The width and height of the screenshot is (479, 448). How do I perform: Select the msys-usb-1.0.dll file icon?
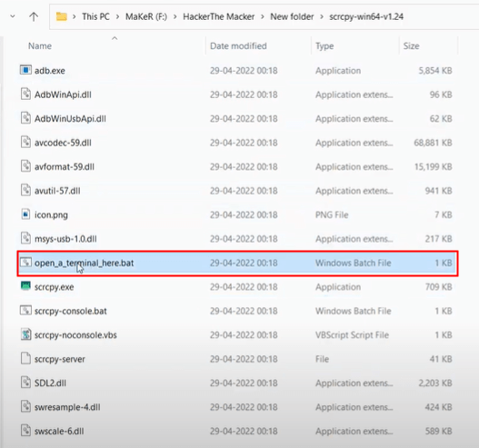25,238
